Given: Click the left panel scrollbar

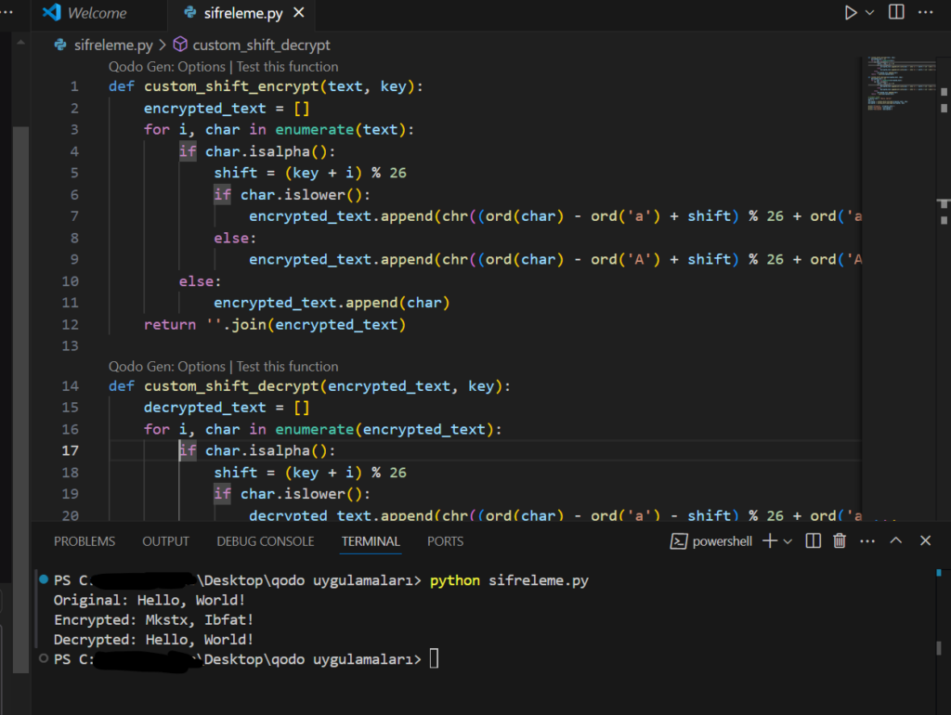Looking at the screenshot, I should [x=21, y=397].
